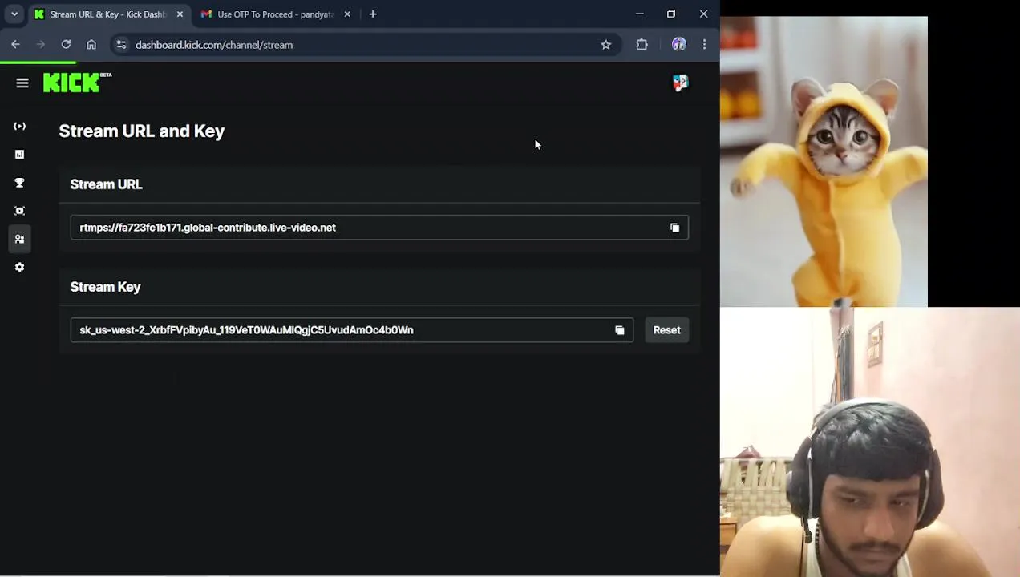Open the trophy achievements sidebar icon
Screen dimensions: 1020x577
tap(19, 183)
